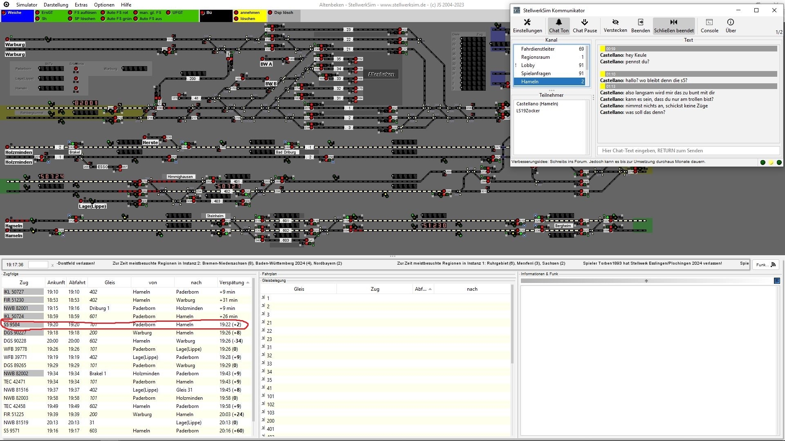The width and height of the screenshot is (785, 441).
Task: Toggle the Chat Ton bell icon
Action: 558,25
